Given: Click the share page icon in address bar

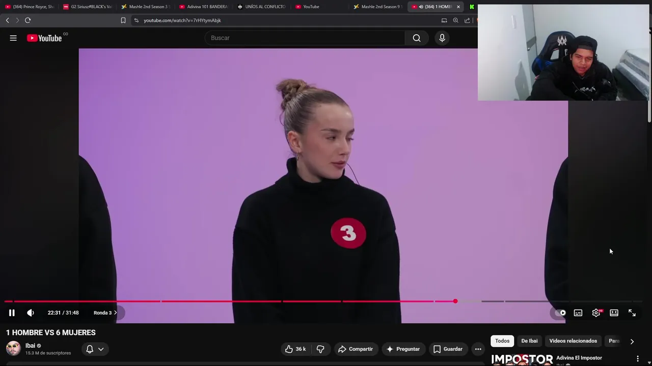Looking at the screenshot, I should click(467, 20).
